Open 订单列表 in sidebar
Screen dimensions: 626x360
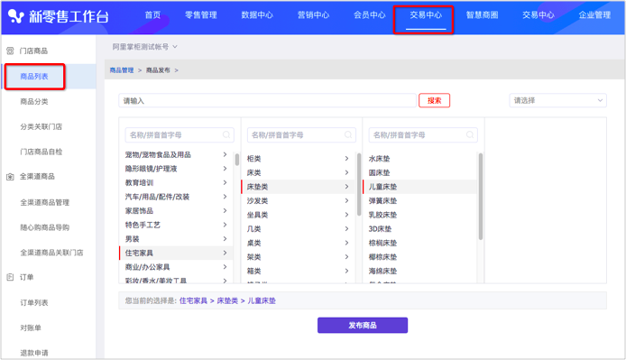point(34,303)
